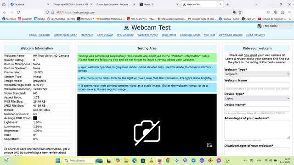Click the Average RGB Color black swatch
The image size is (294, 165).
35,118
